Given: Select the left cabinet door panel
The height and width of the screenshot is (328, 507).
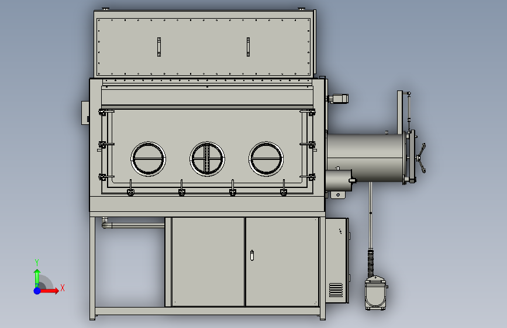Looking at the screenshot, I should [x=208, y=261].
